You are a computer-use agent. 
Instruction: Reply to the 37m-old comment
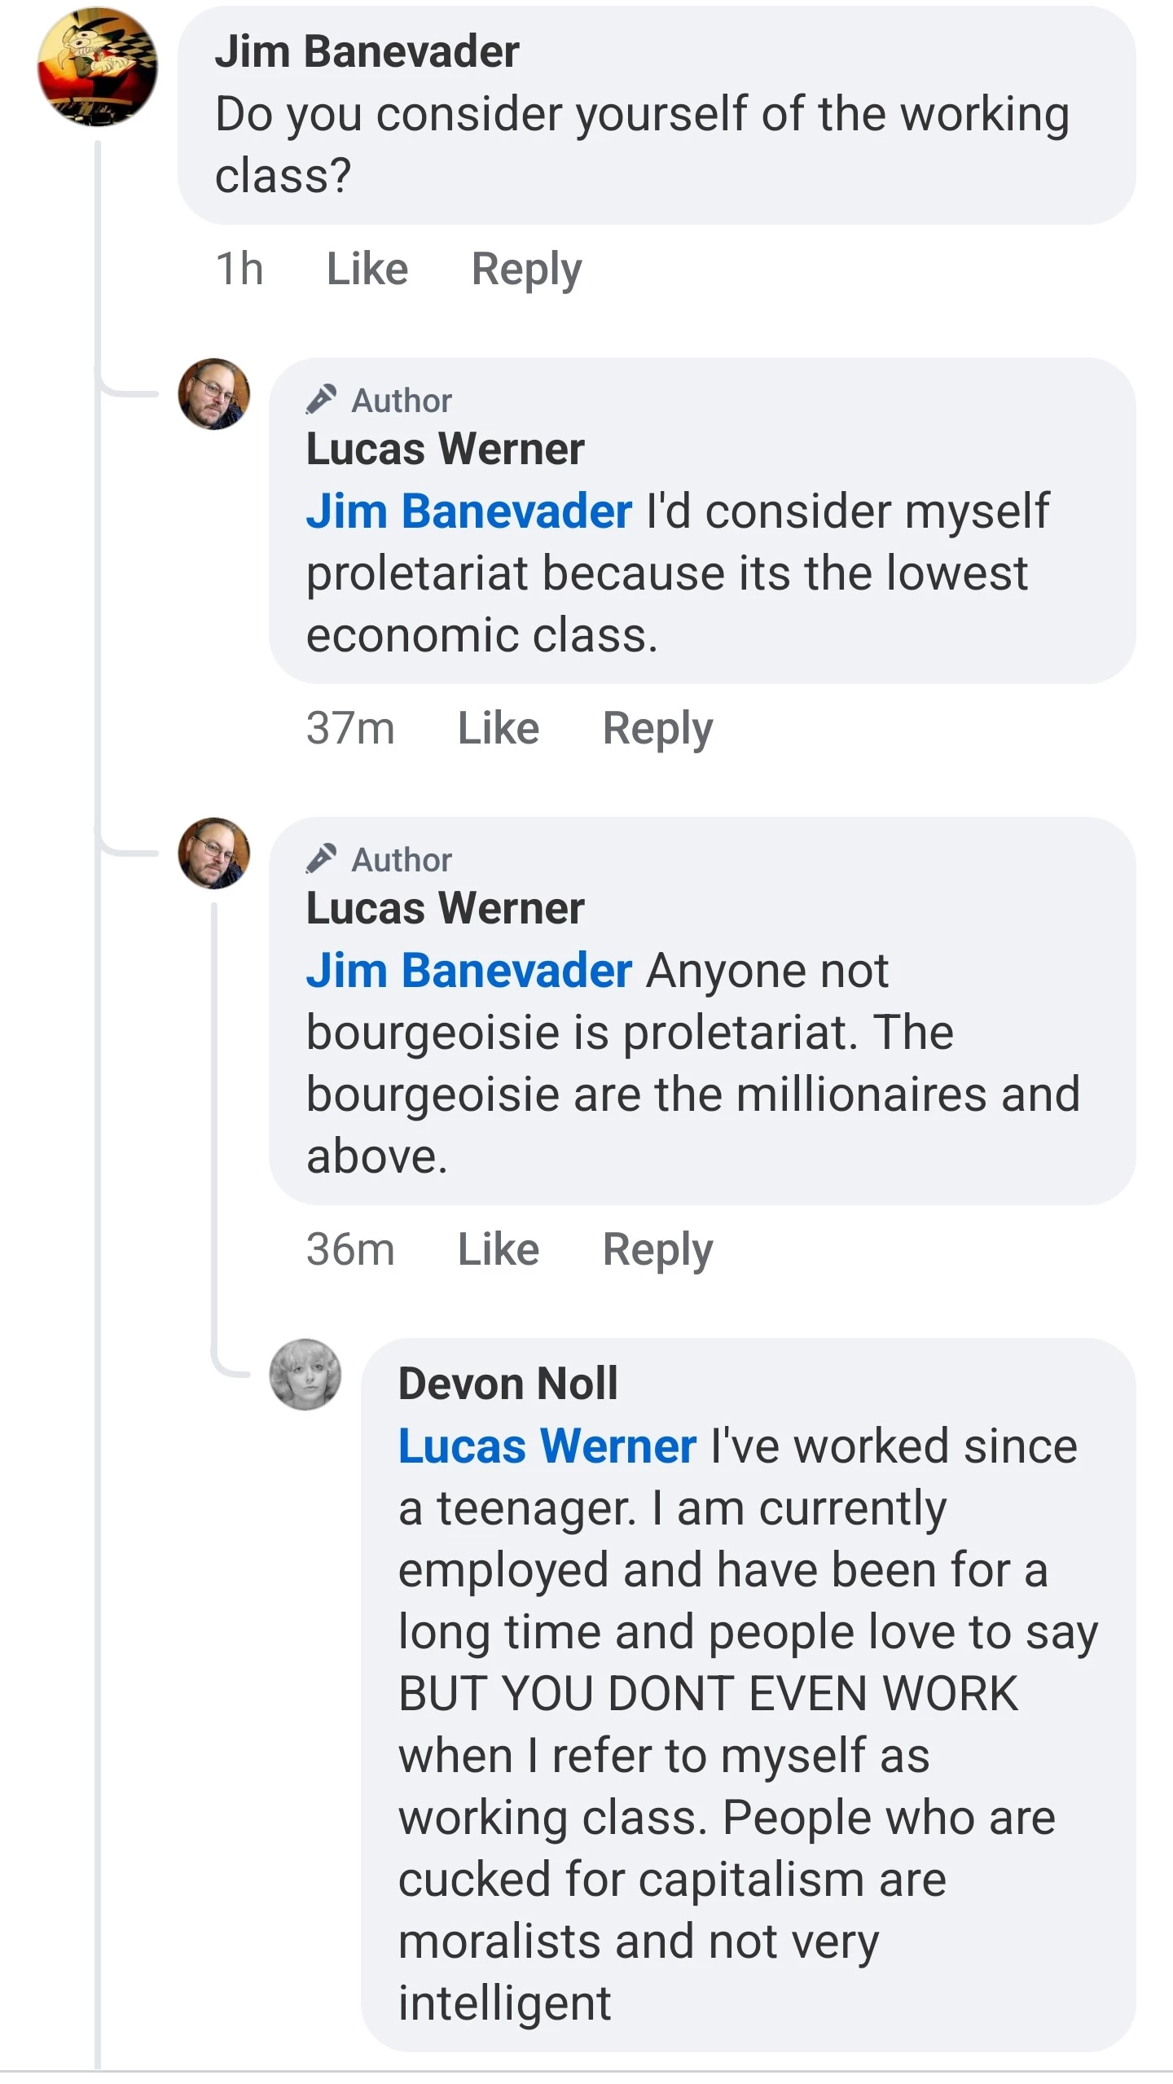(x=657, y=728)
